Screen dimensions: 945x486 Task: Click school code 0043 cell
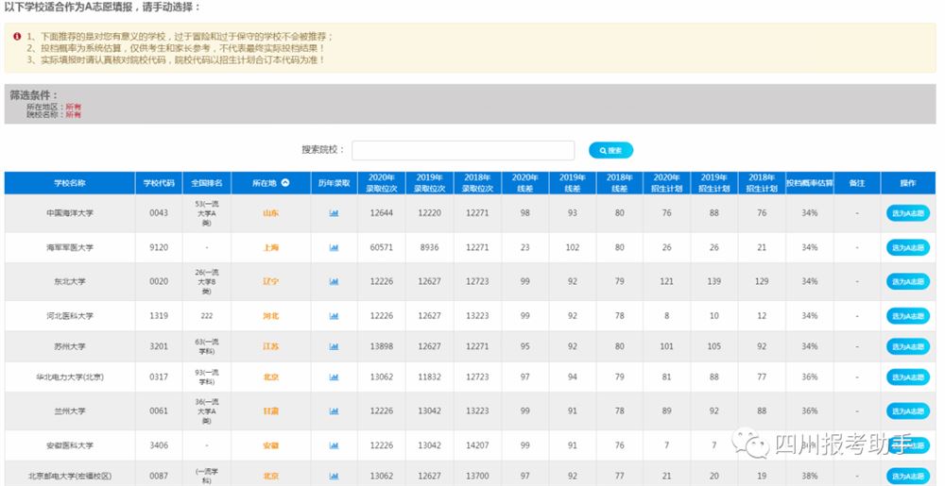[x=159, y=213]
